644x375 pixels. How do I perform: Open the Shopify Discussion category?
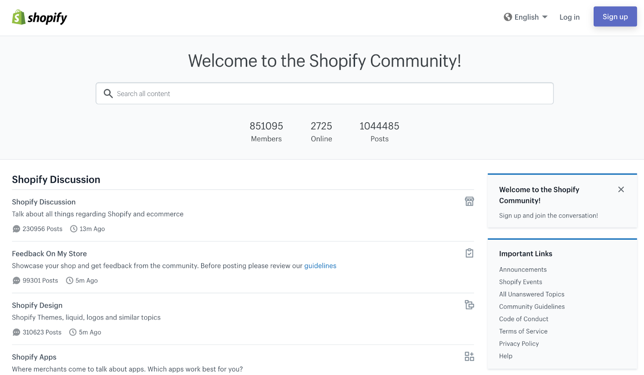43,202
